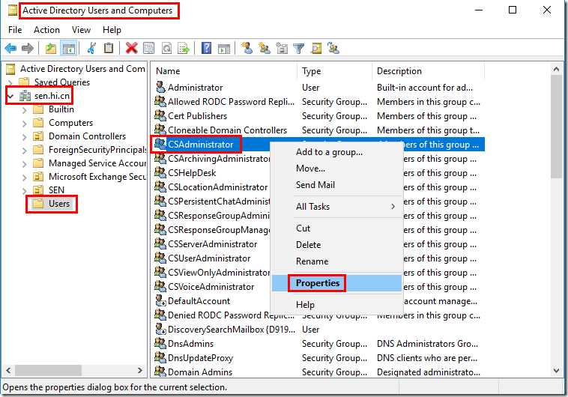568x397 pixels.
Task: Create a new user with toolbar icon
Action: tap(247, 48)
